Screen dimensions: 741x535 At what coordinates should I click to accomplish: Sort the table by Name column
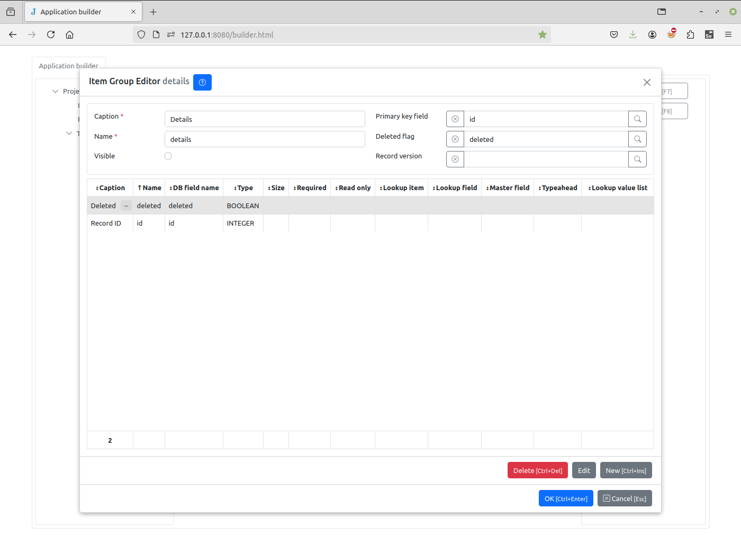(x=149, y=188)
